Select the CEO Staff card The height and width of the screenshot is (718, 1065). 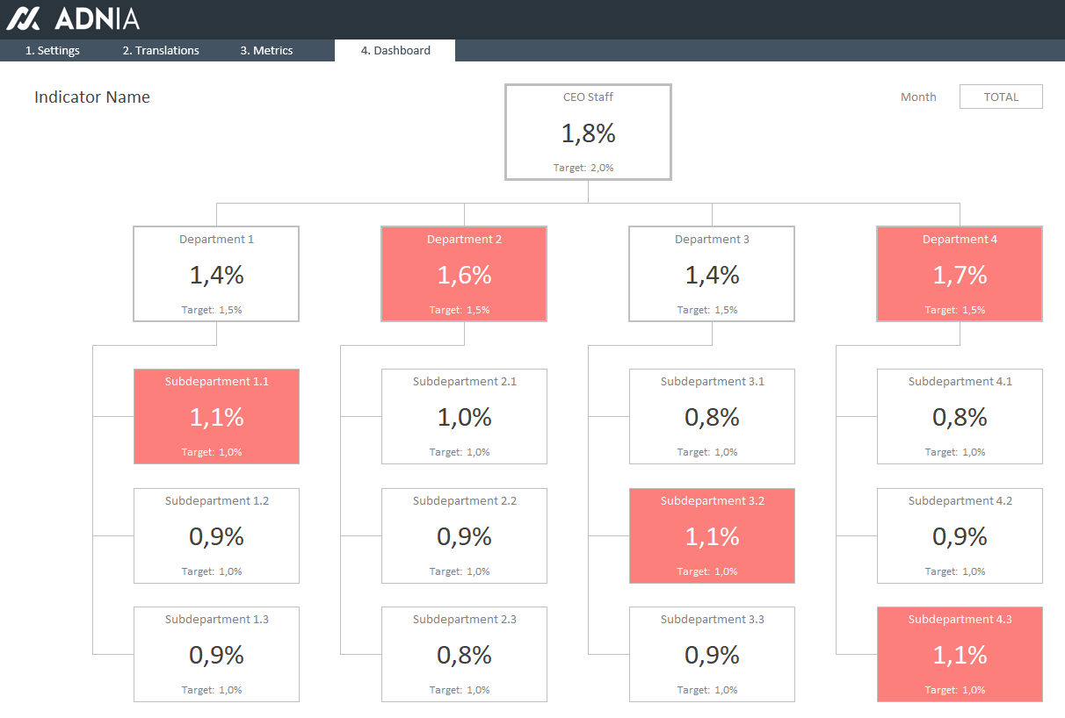(x=588, y=133)
